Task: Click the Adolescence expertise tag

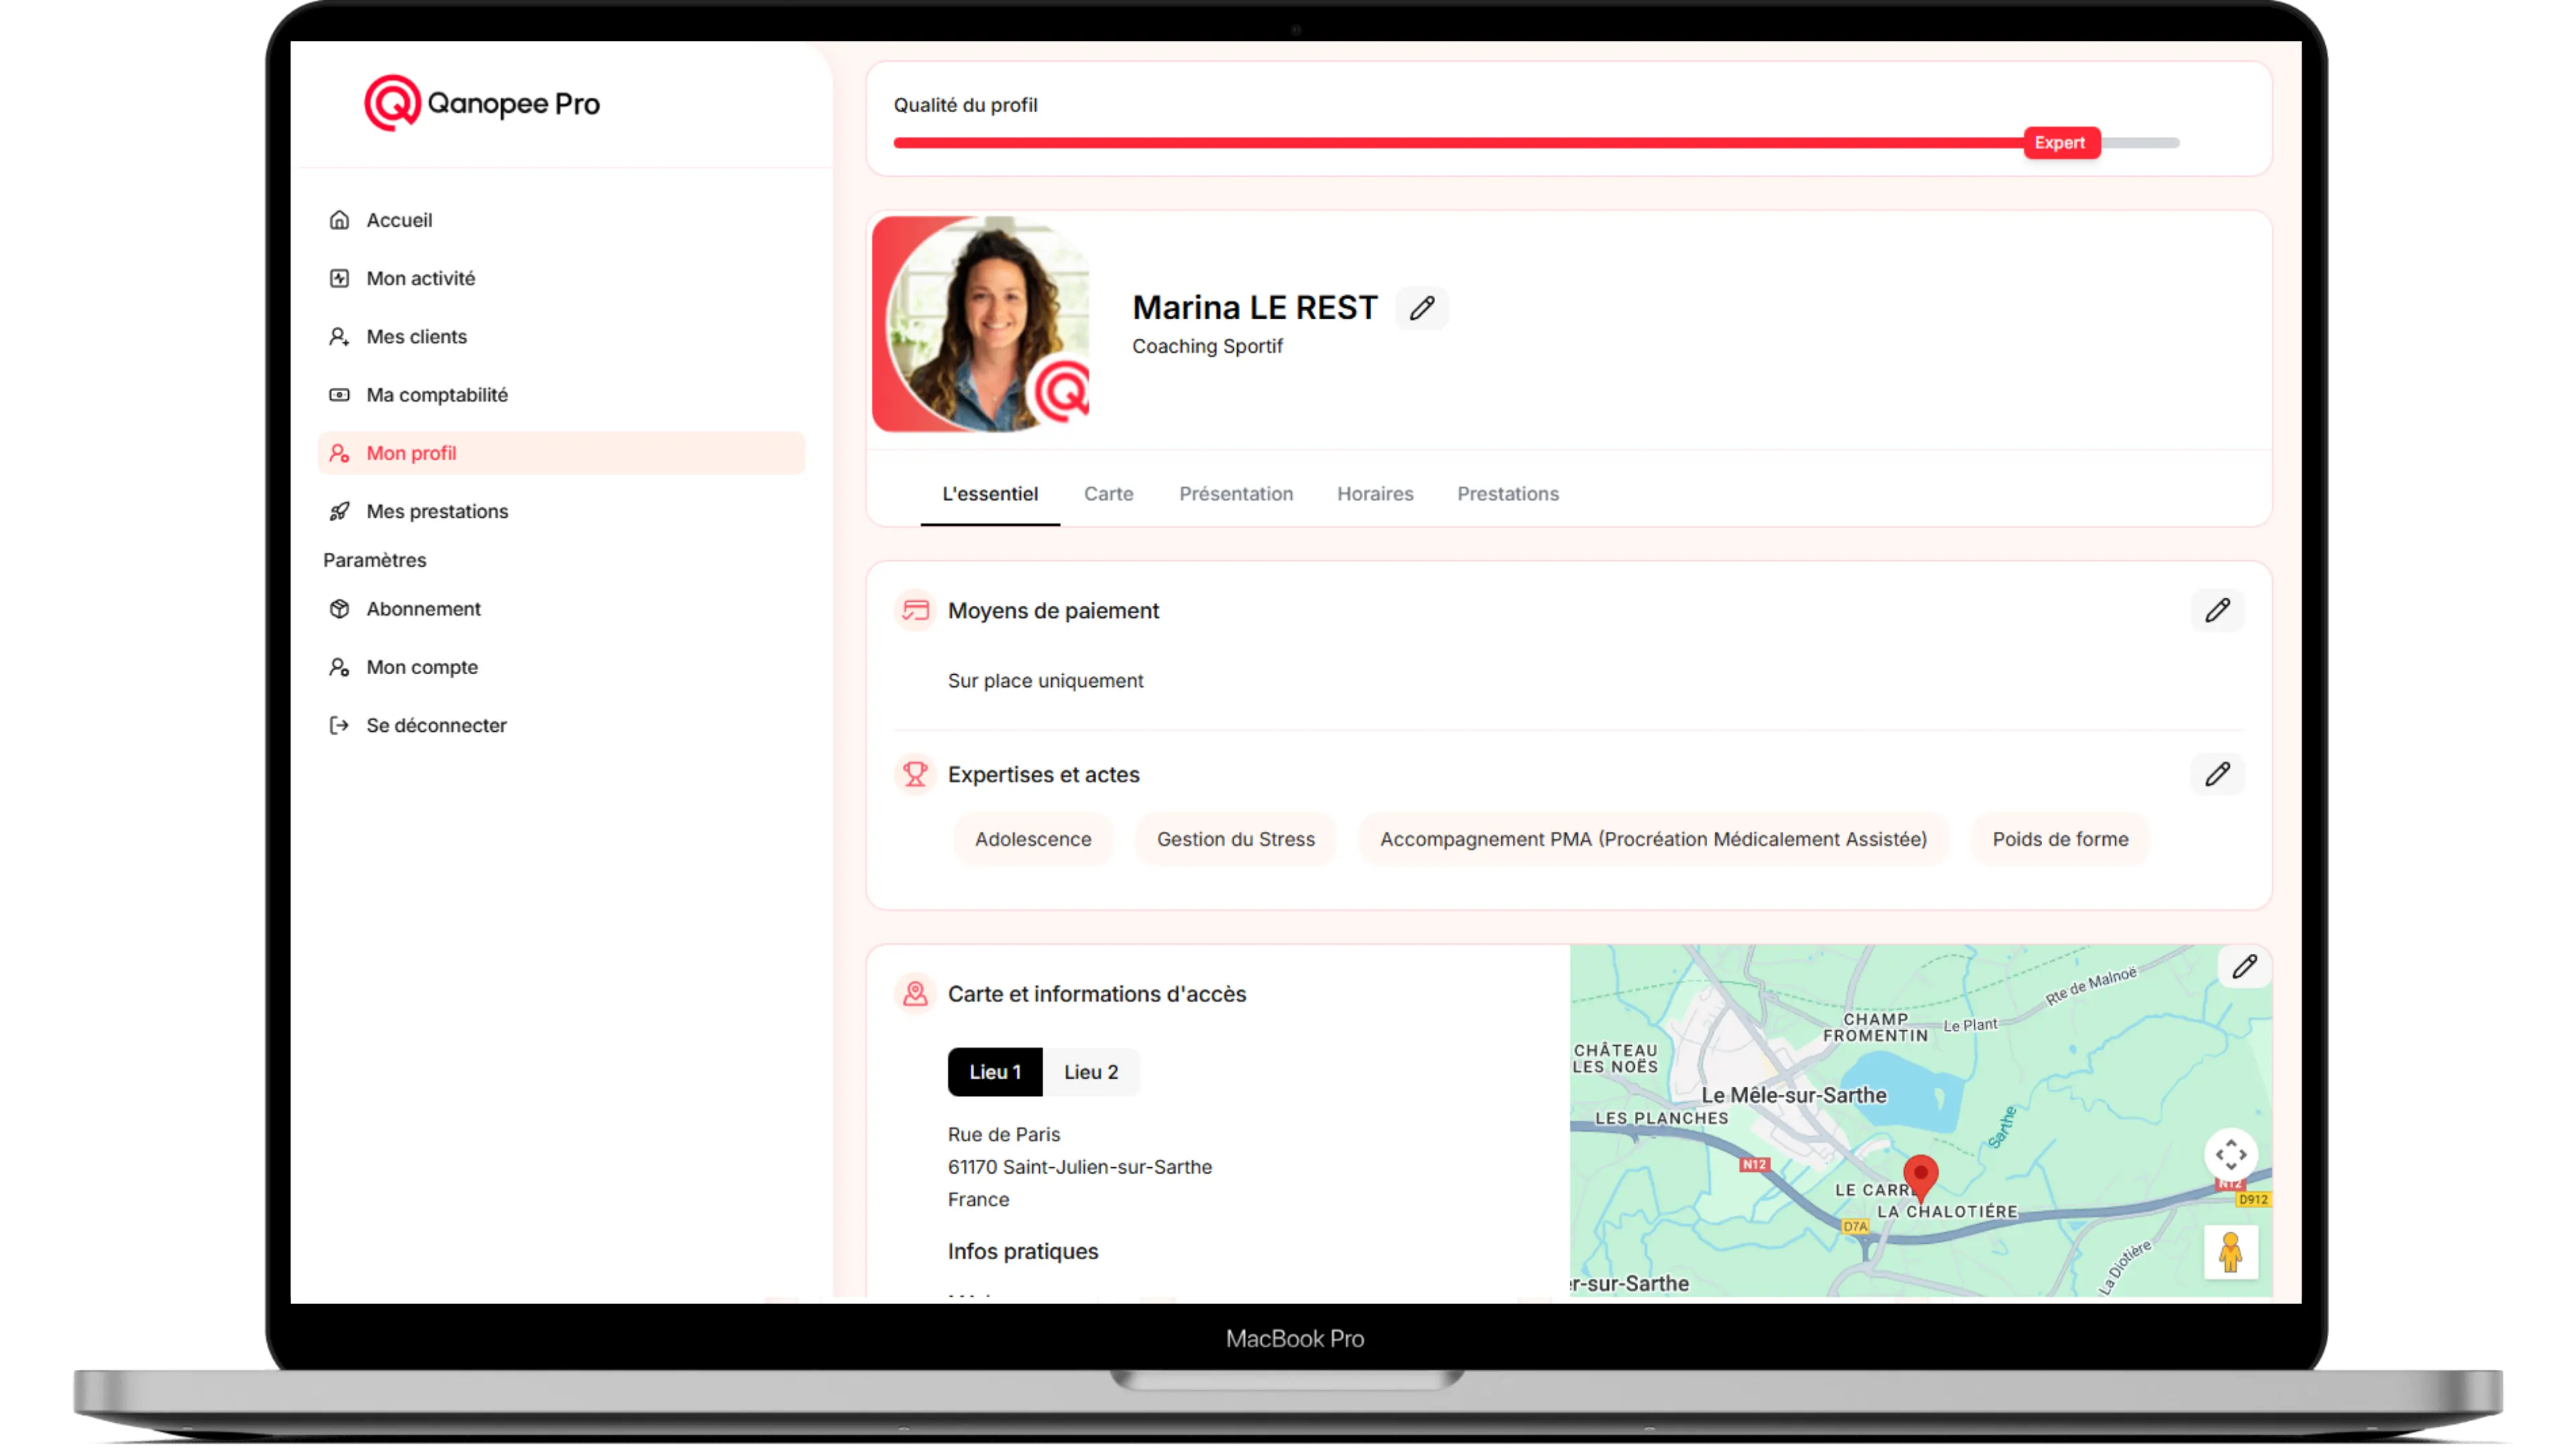Action: click(1033, 839)
